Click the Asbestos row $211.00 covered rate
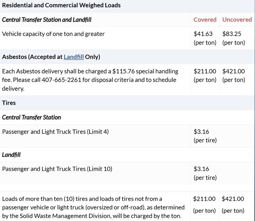Screen dimensions: 255x221 205,71
